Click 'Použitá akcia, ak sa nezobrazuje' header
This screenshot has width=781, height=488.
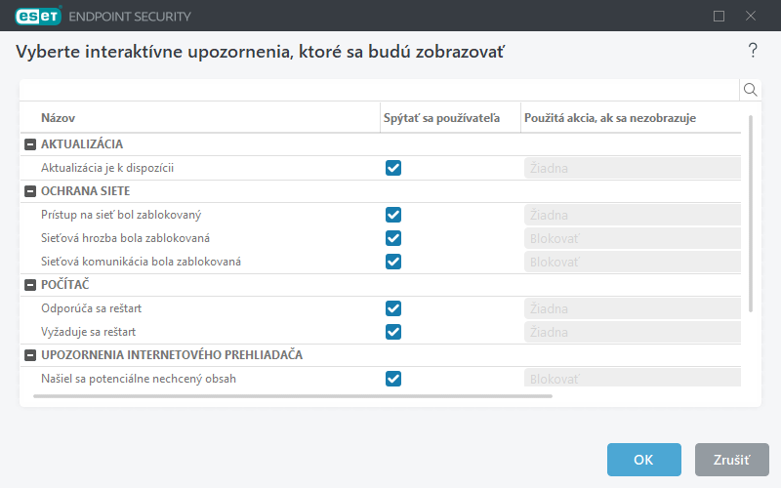[x=609, y=118]
